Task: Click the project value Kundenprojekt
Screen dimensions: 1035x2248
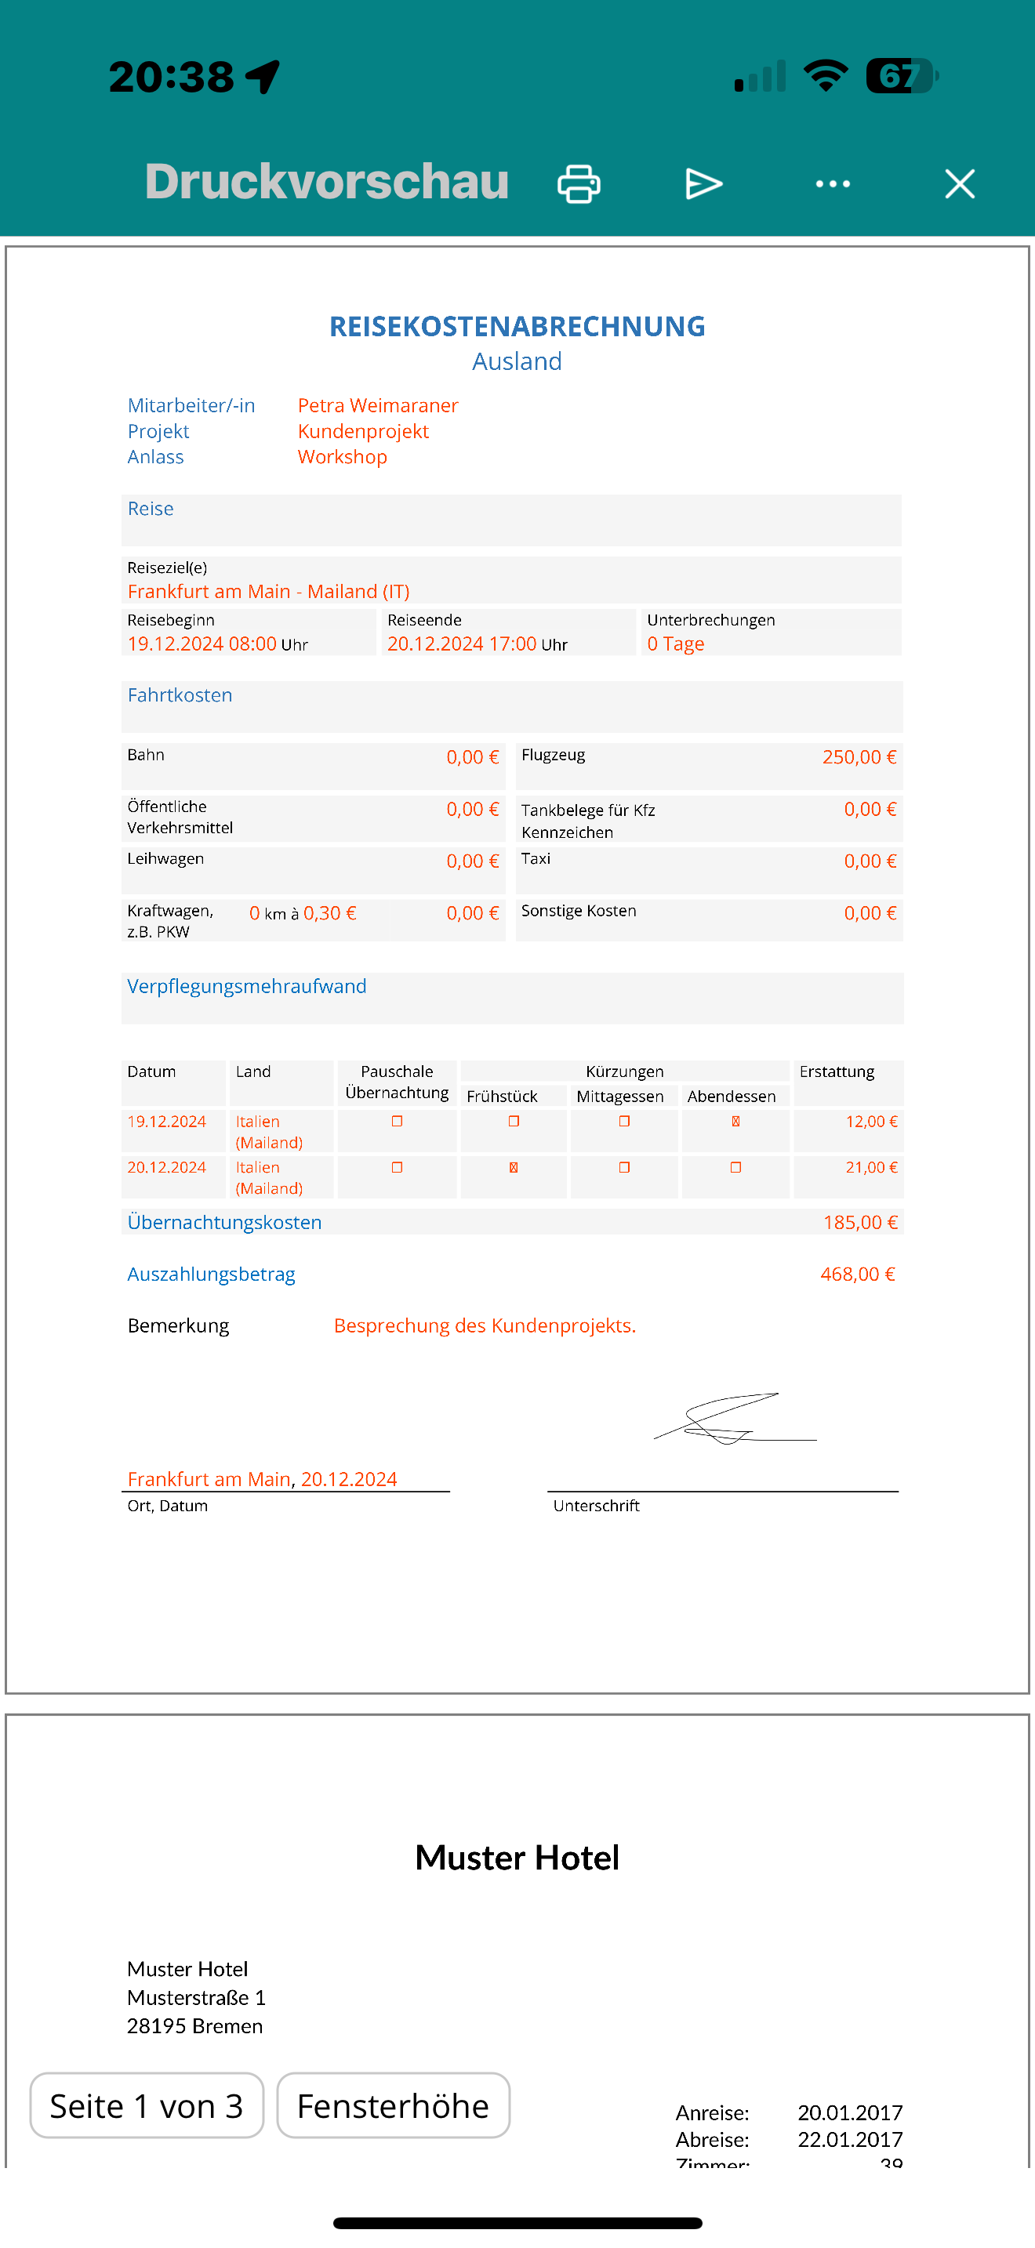Action: (363, 431)
